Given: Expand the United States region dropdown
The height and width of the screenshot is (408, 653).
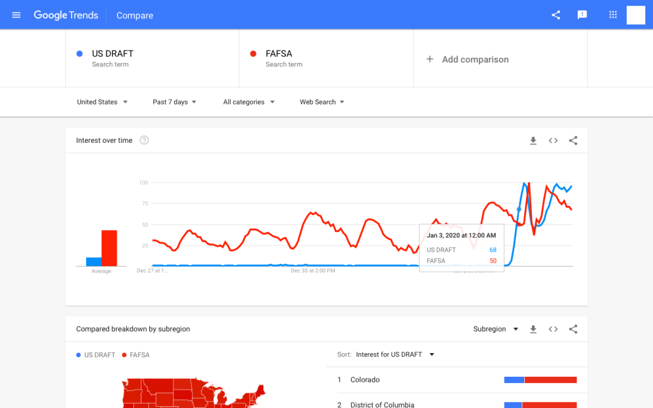Looking at the screenshot, I should 102,102.
